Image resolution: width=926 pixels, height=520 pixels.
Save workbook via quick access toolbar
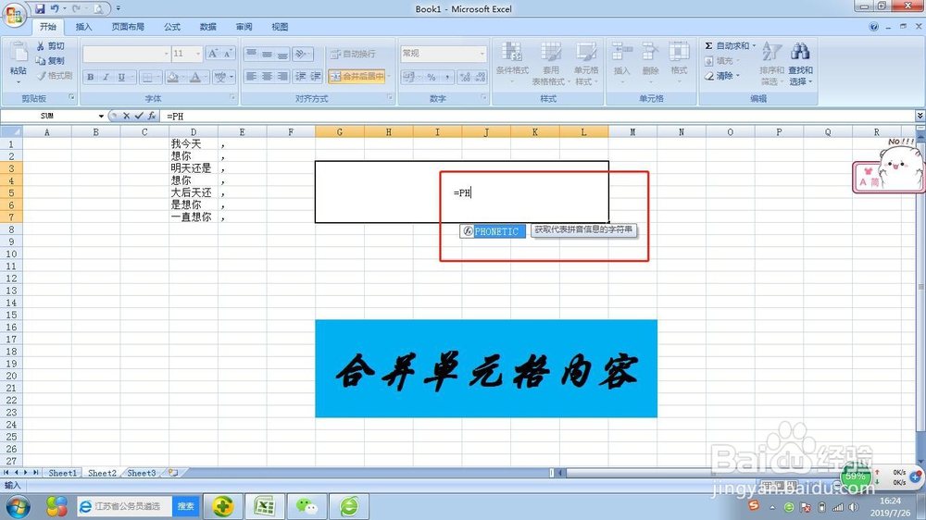(x=40, y=9)
